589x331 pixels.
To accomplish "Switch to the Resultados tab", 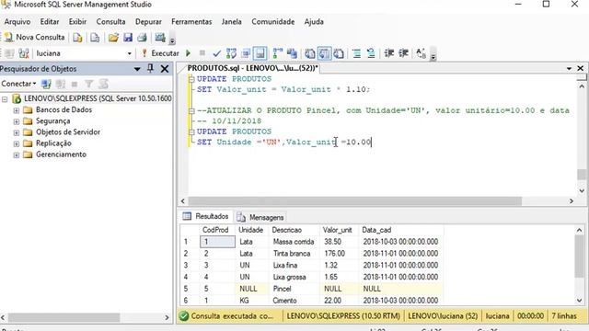I will 206,217.
